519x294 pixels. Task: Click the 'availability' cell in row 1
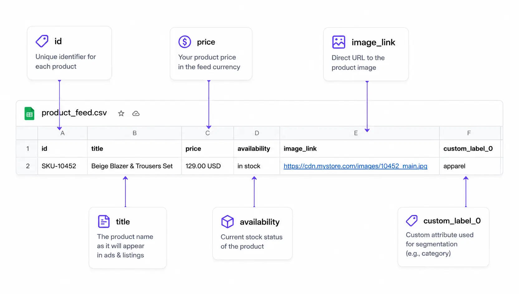pyautogui.click(x=257, y=149)
